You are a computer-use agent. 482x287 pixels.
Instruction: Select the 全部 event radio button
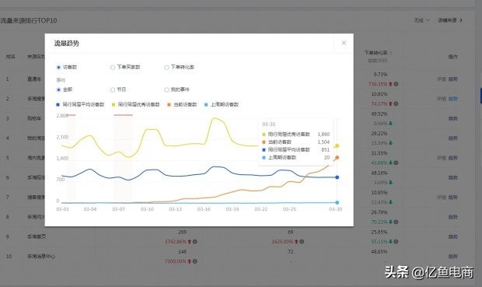click(58, 89)
